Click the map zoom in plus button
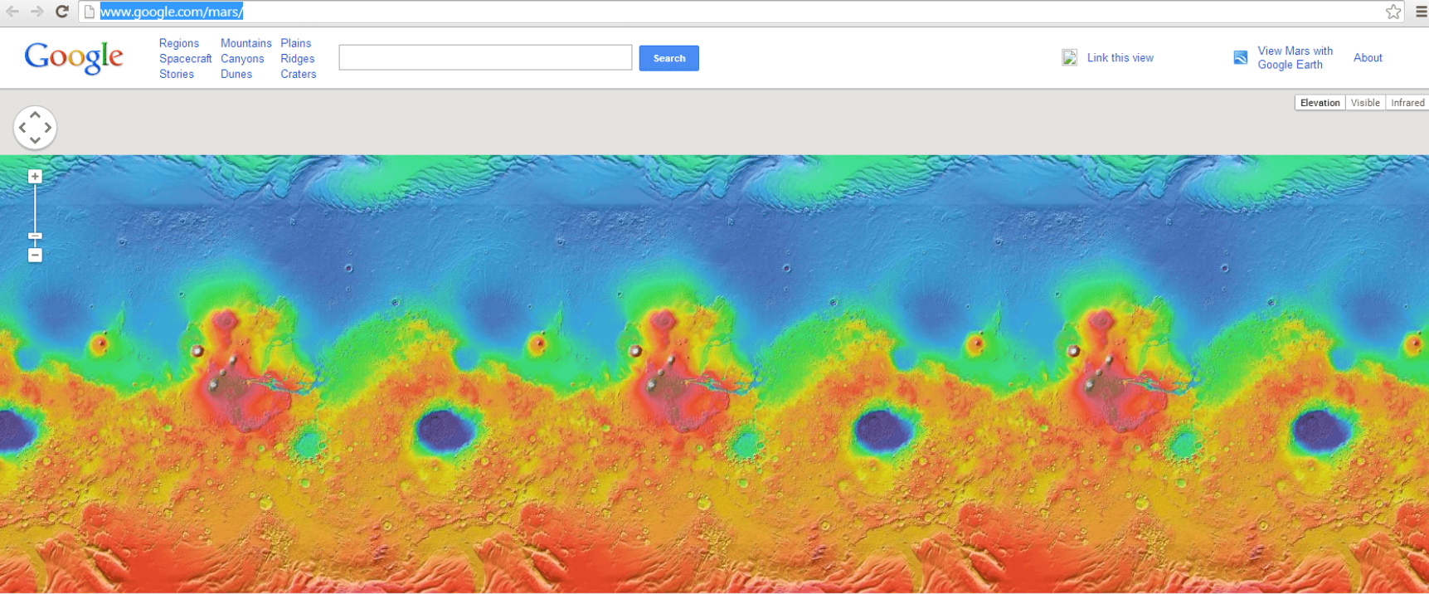 point(35,177)
